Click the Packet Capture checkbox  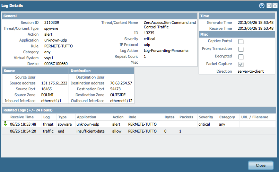(241, 64)
